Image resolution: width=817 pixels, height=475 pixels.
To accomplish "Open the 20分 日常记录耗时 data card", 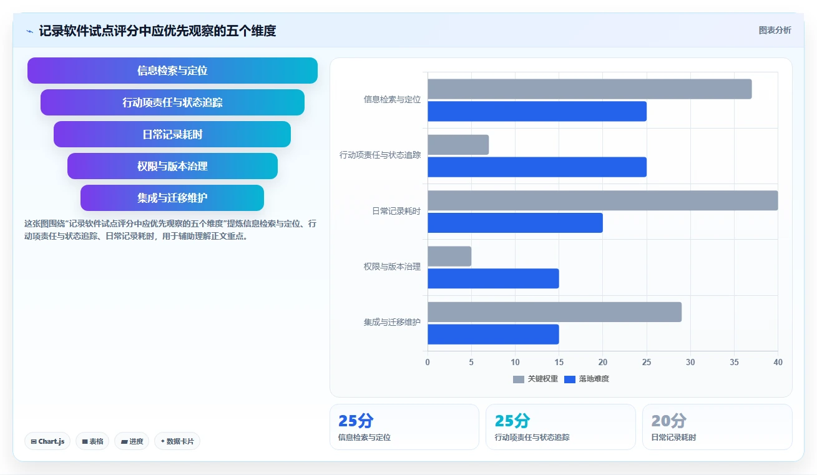I will point(717,427).
